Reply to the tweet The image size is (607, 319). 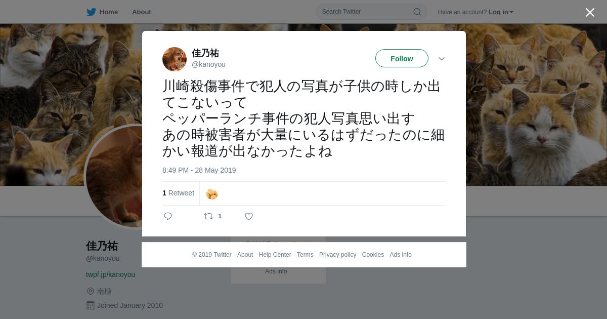168,216
